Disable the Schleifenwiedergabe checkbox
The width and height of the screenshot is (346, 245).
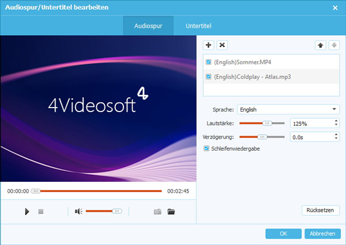coord(208,148)
